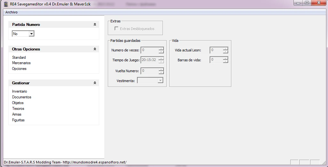The height and width of the screenshot is (167, 328).
Task: Select the Mercenarios option
Action: click(21, 63)
